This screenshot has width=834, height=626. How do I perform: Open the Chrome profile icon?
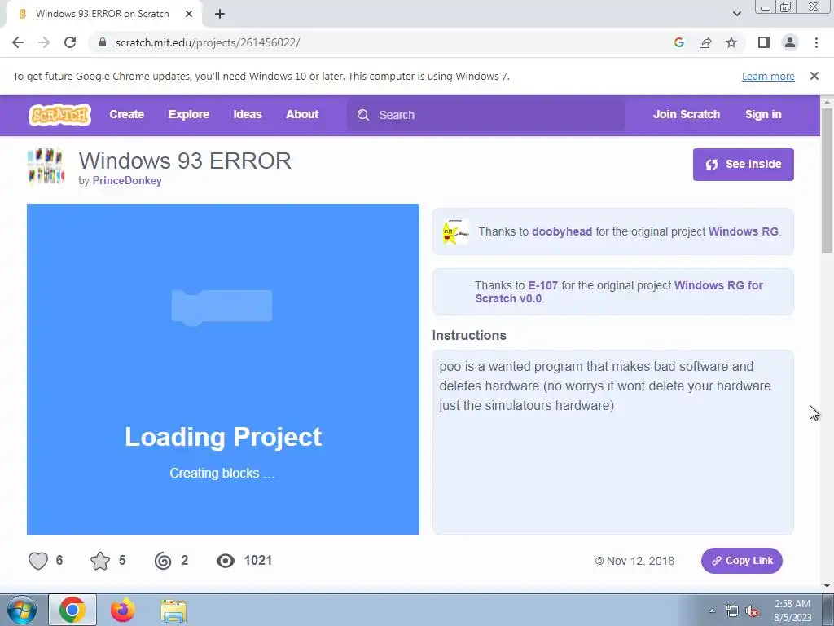(x=790, y=42)
